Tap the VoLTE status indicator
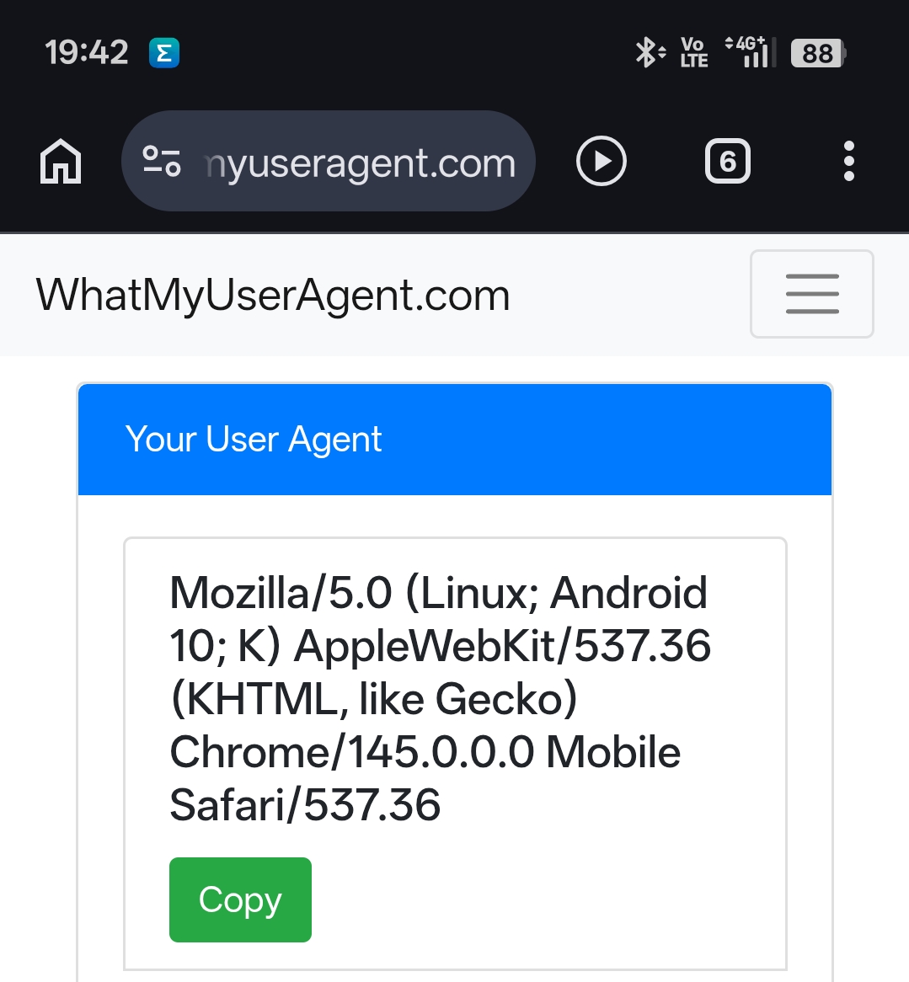Image resolution: width=909 pixels, height=982 pixels. 694,52
